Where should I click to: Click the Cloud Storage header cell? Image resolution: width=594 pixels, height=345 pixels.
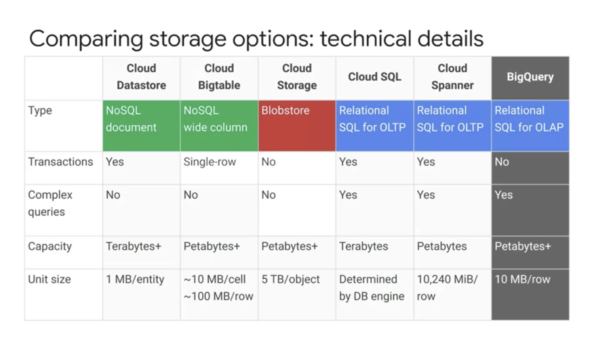click(297, 77)
